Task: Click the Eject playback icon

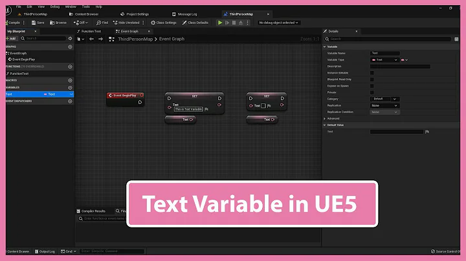Action: [241, 23]
